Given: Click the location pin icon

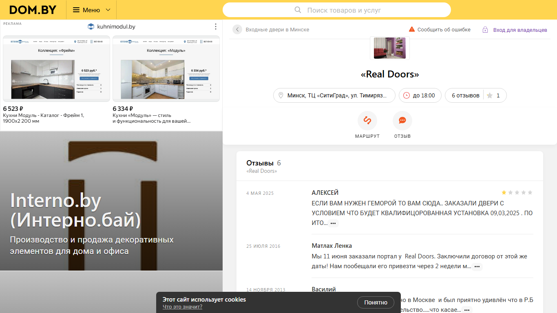Looking at the screenshot, I should [281, 95].
